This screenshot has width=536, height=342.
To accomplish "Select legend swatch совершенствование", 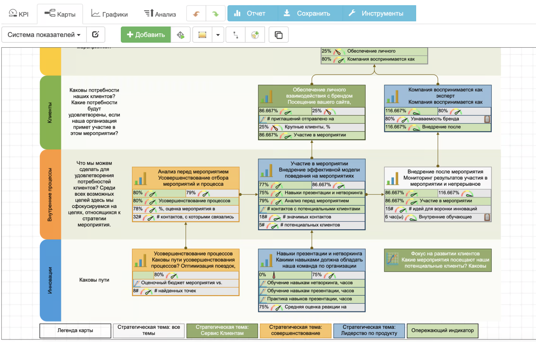I will click(x=296, y=331).
